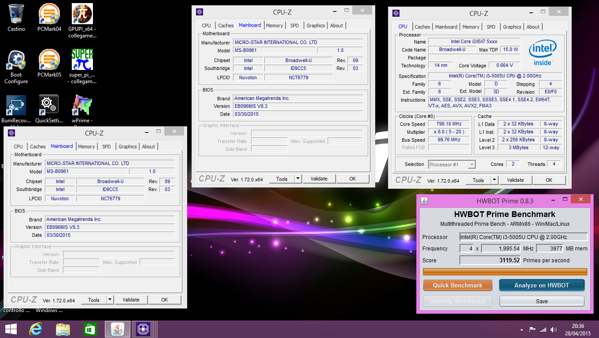The width and height of the screenshot is (599, 338).
Task: Click the orange HWBOT Prime progress bar
Action: [x=505, y=272]
